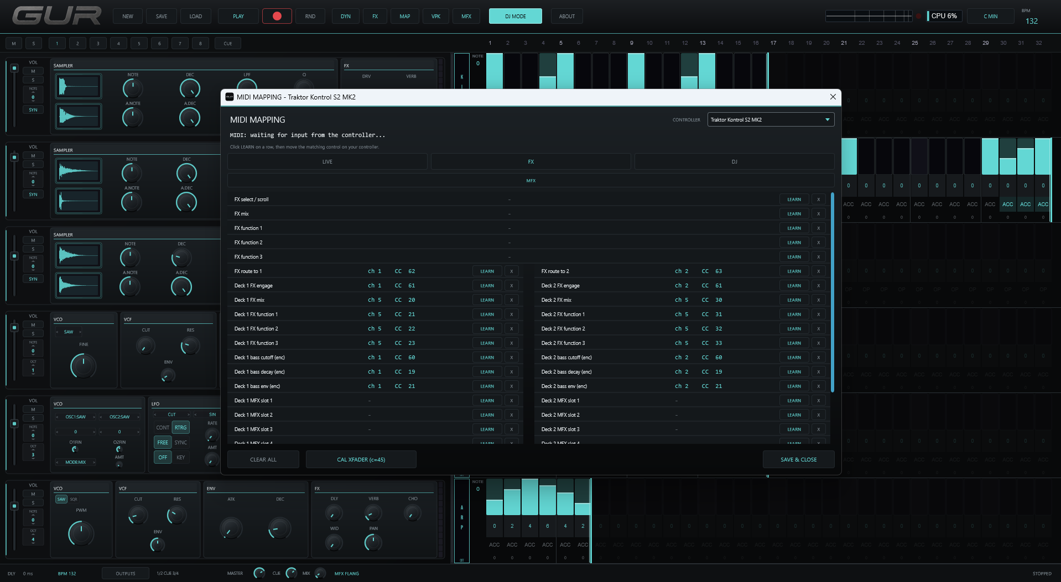The height and width of the screenshot is (582, 1061).
Task: Click the left arrow of OSC1:SAW selector
Action: coord(58,417)
